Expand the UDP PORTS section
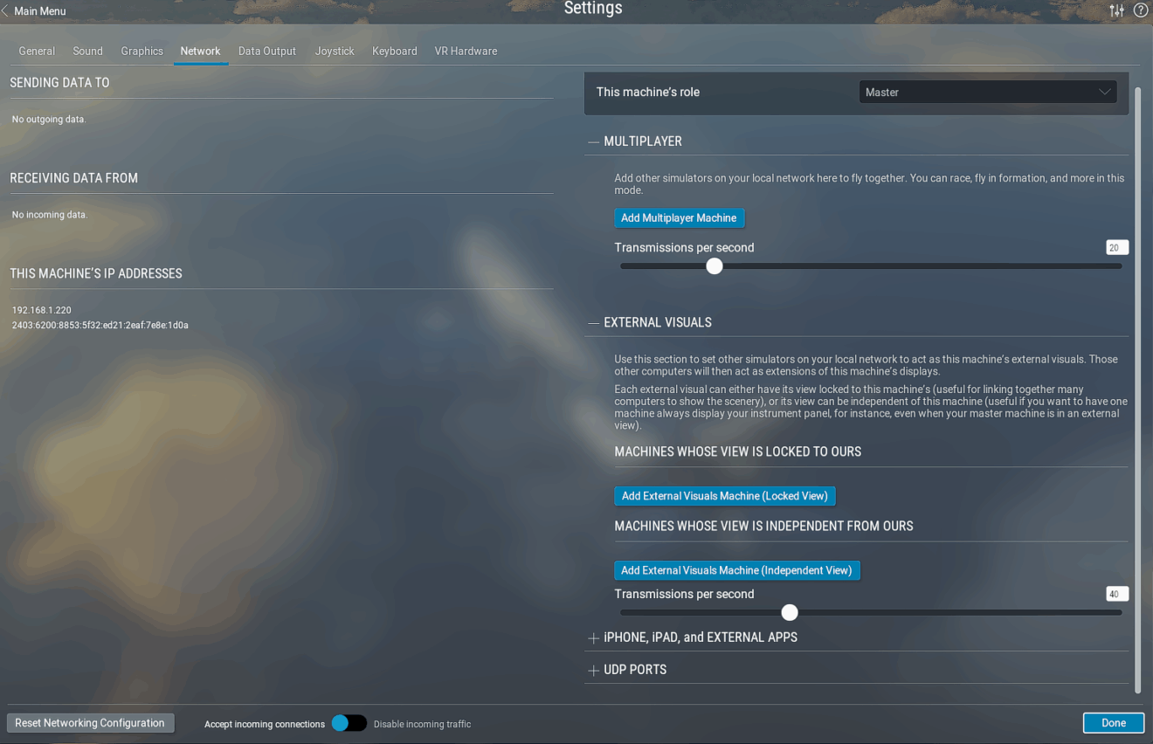The width and height of the screenshot is (1153, 744). (x=594, y=671)
